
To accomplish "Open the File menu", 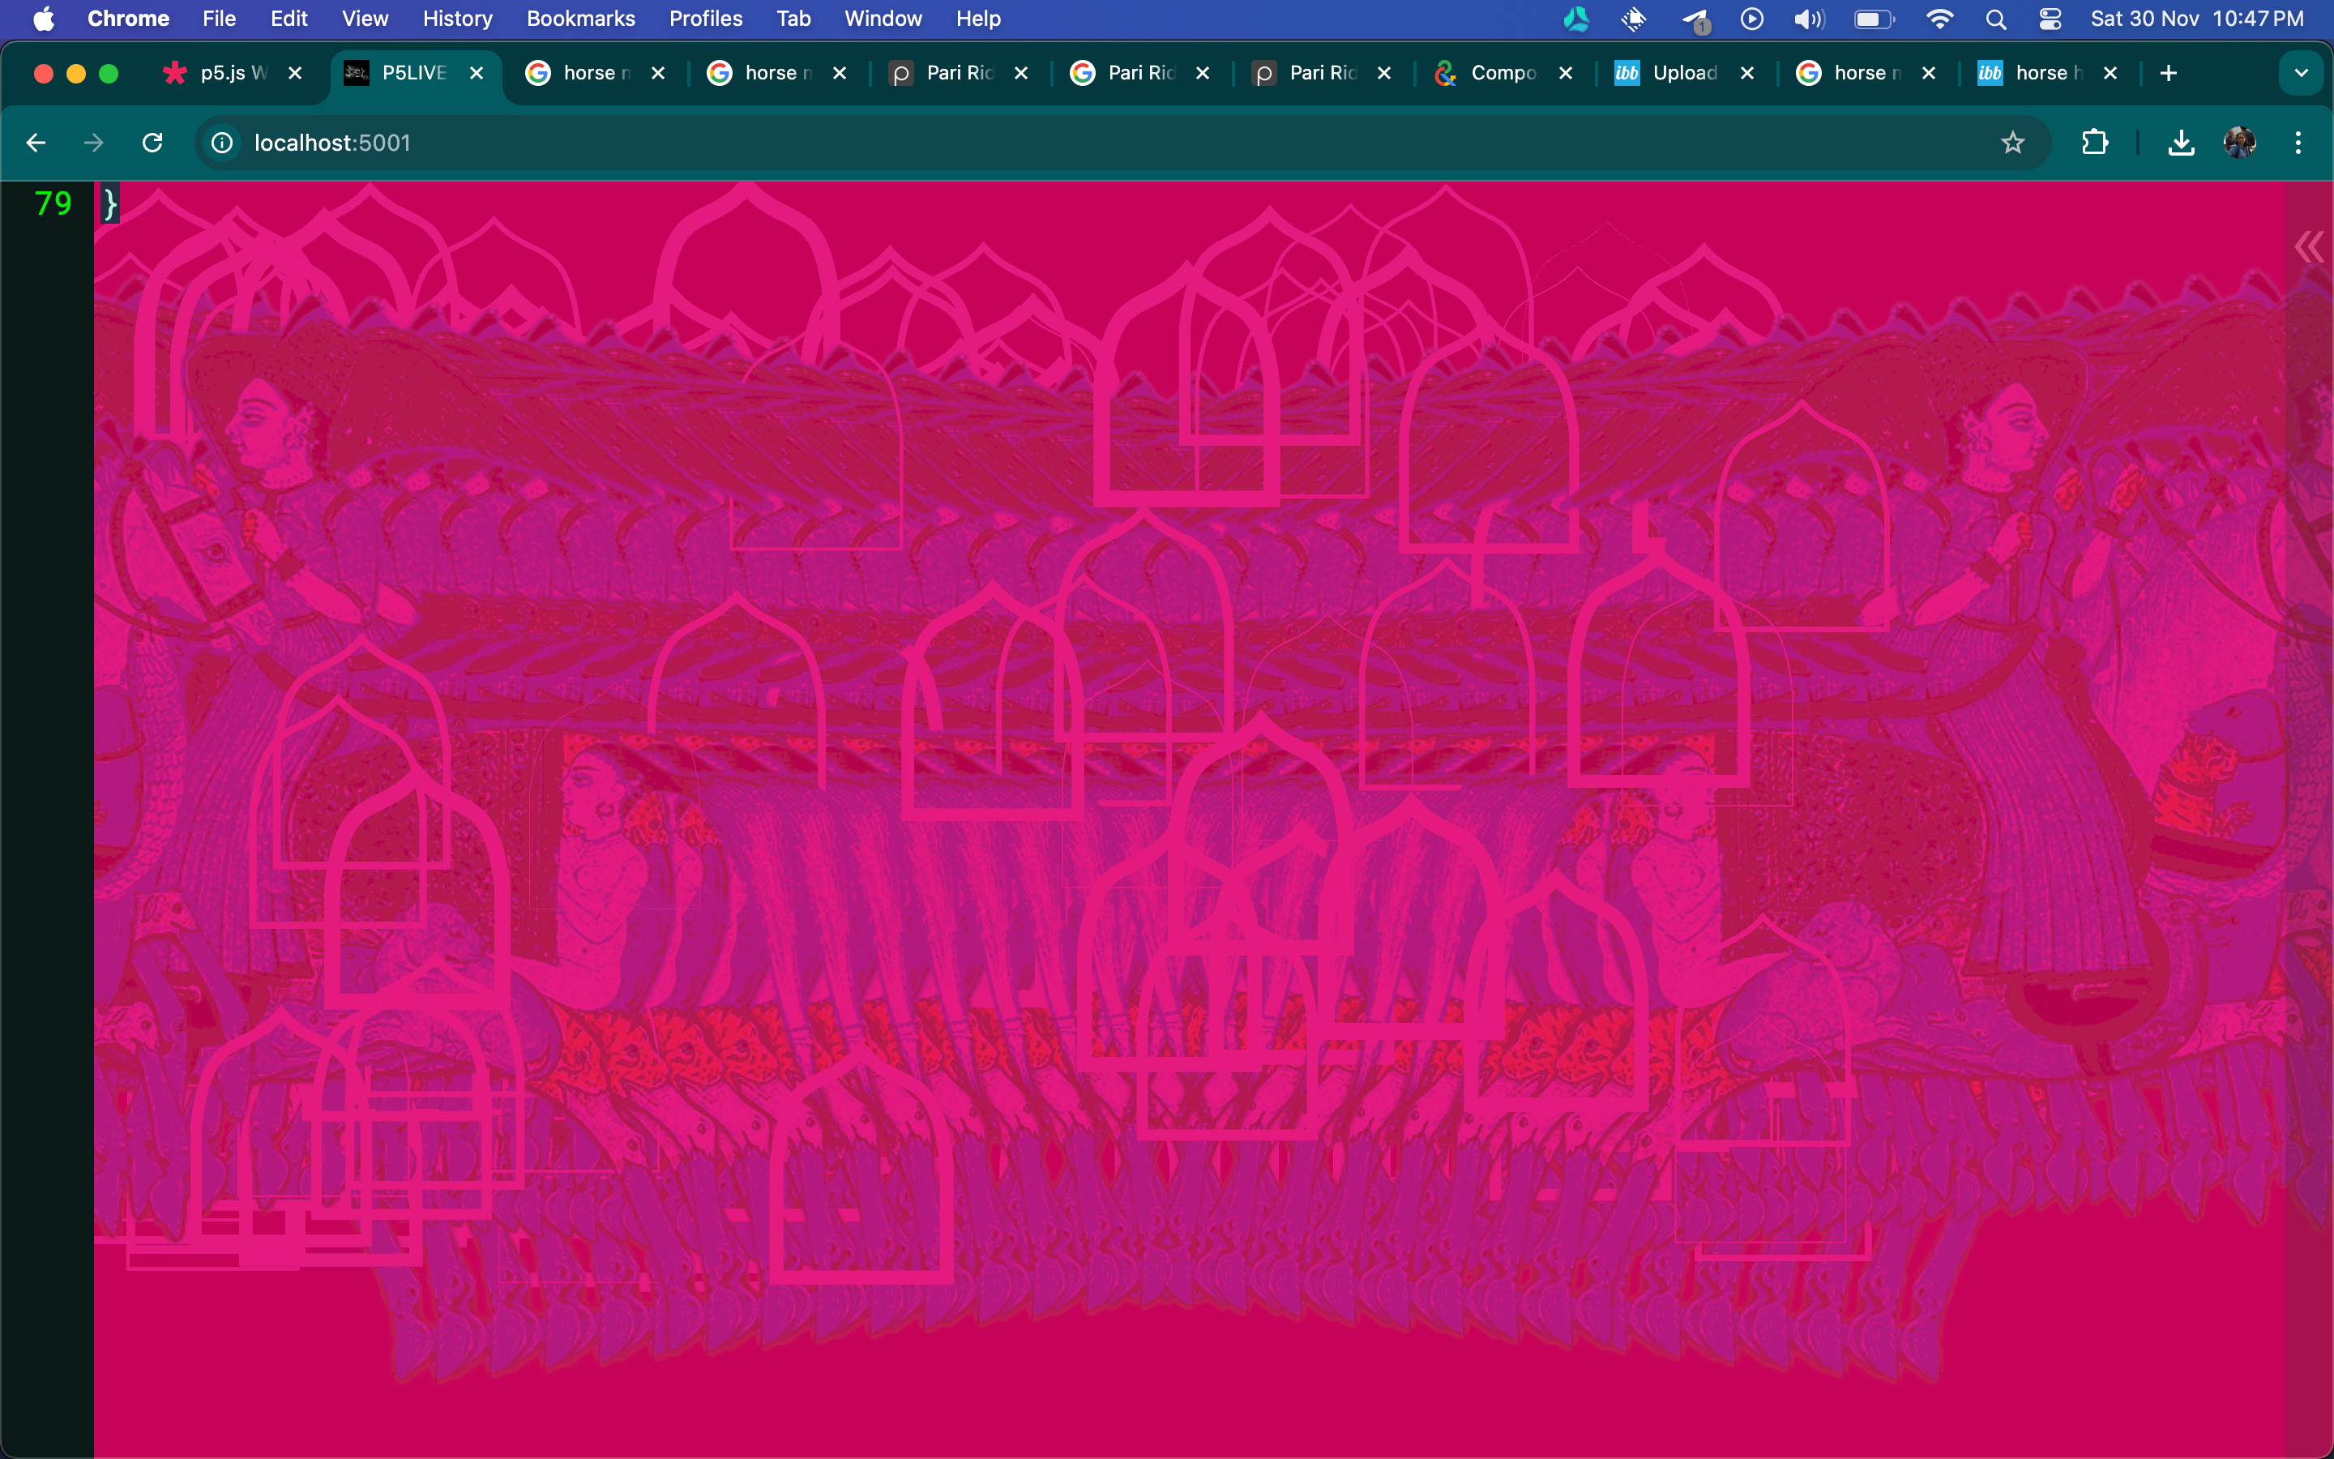I will [219, 19].
